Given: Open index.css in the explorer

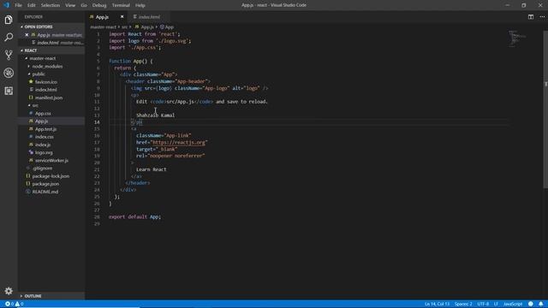Looking at the screenshot, I should 44,137.
